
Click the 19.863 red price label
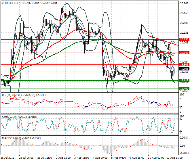(x=184, y=65)
